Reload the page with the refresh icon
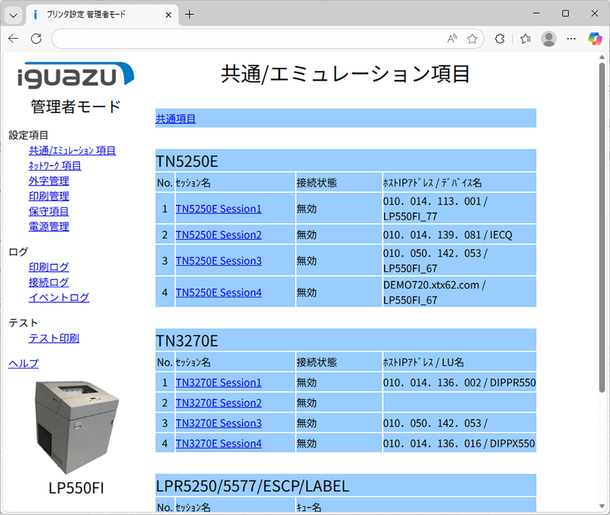 click(36, 39)
